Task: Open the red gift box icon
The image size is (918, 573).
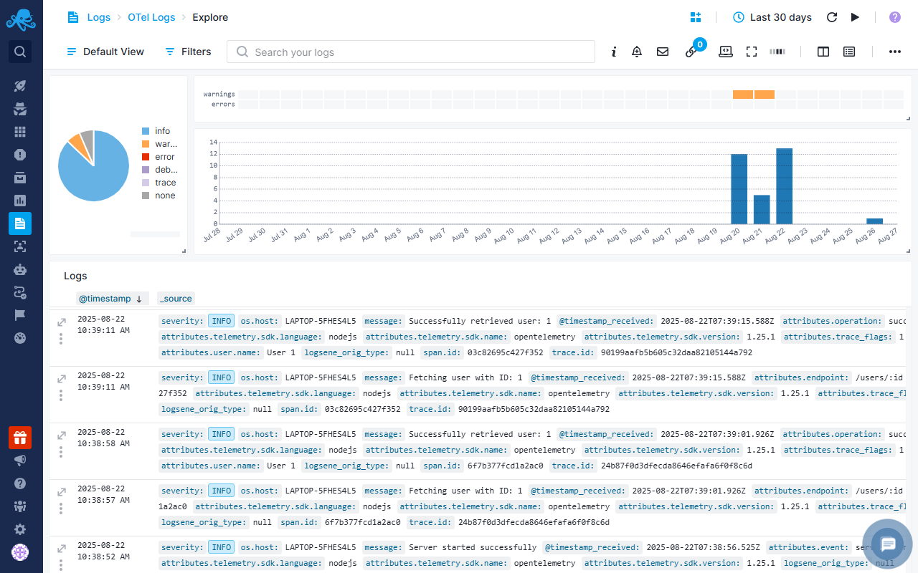Action: point(20,437)
